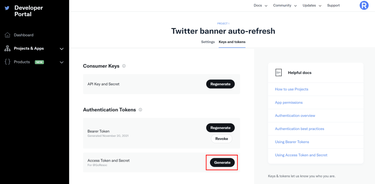Expand the Products sidebar chevron
This screenshot has width=375, height=184.
62,62
